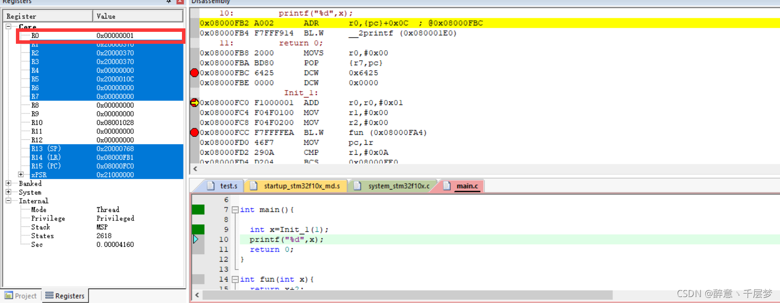
Task: Click the Value column header
Action: (x=138, y=16)
